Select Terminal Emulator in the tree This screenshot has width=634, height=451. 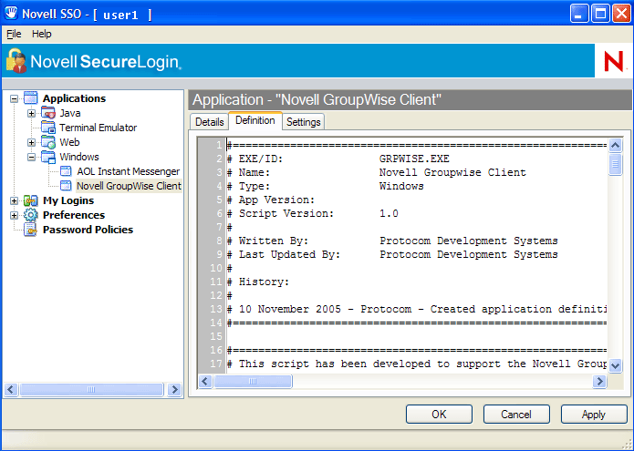pyautogui.click(x=99, y=128)
